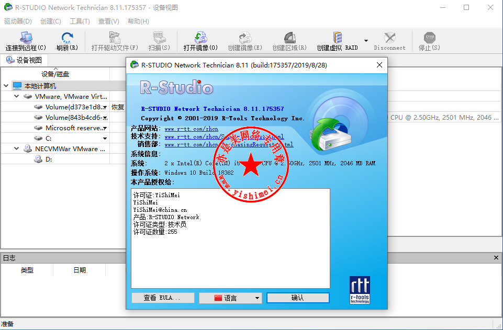Viewport: 503px width, 330px height.
Task: Close the About R-STUDIO dialog
Action: (x=379, y=65)
